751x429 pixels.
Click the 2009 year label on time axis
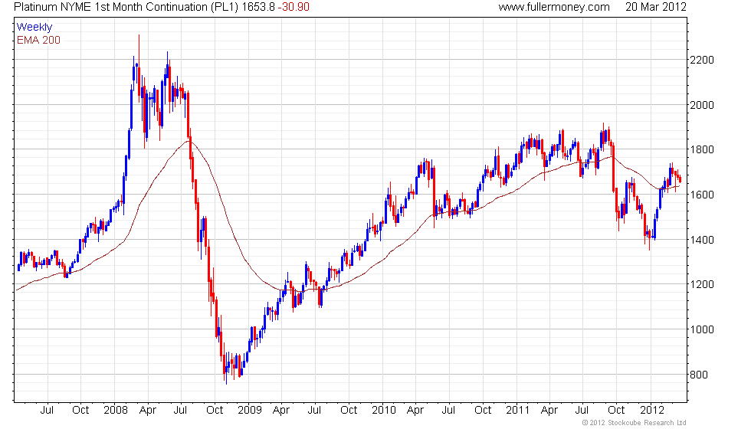[250, 411]
